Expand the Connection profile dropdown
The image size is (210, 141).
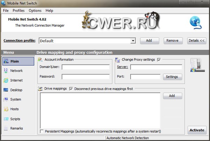pos(133,41)
